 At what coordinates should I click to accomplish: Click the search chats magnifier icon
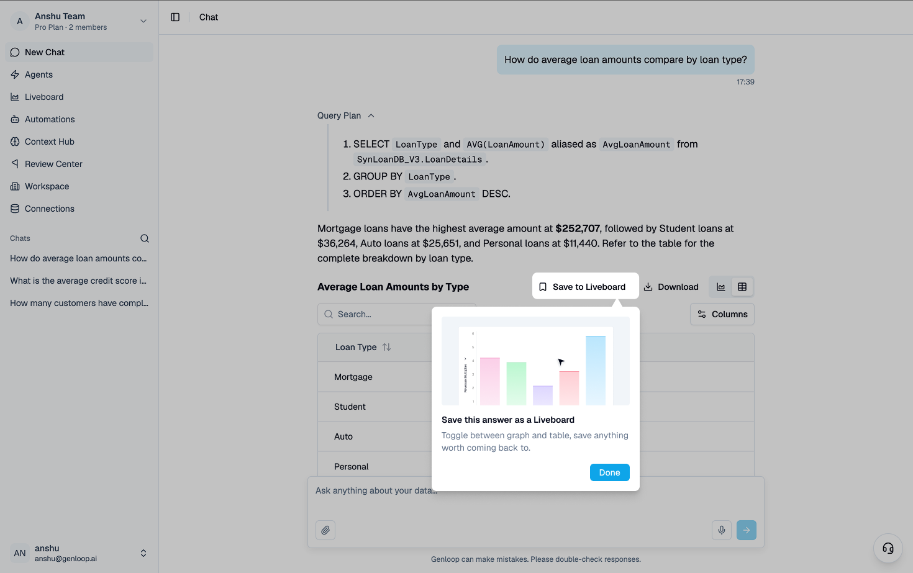point(145,238)
